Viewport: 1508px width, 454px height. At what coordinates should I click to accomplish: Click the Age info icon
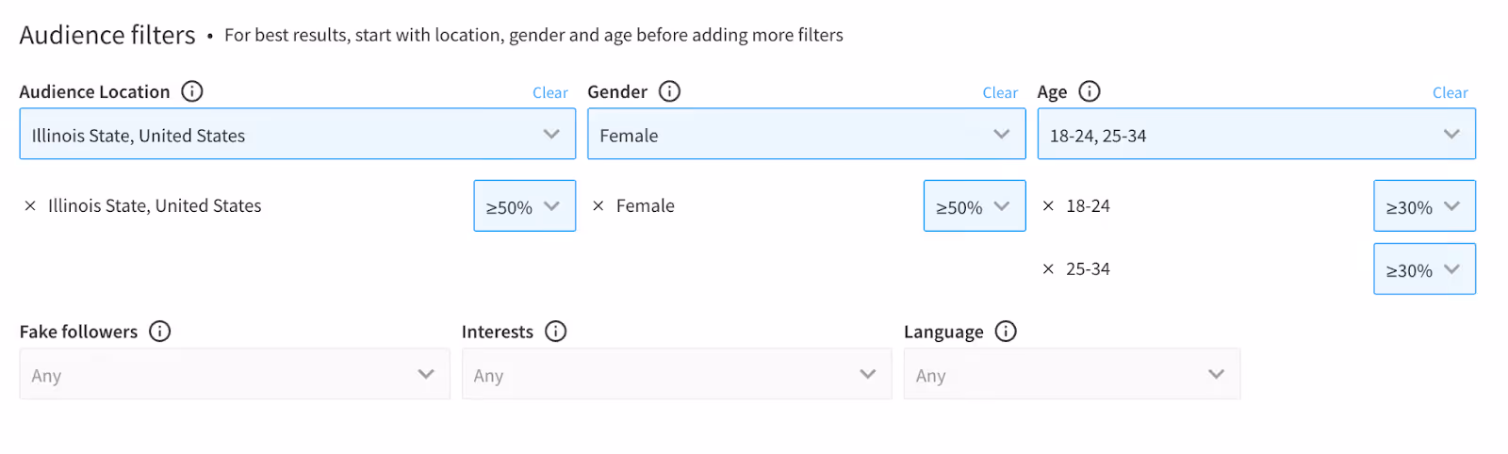tap(1090, 91)
